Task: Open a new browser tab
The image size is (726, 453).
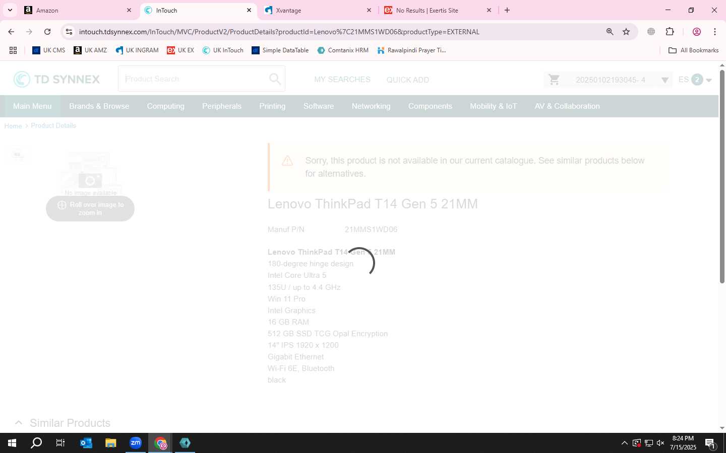Action: pos(507,10)
